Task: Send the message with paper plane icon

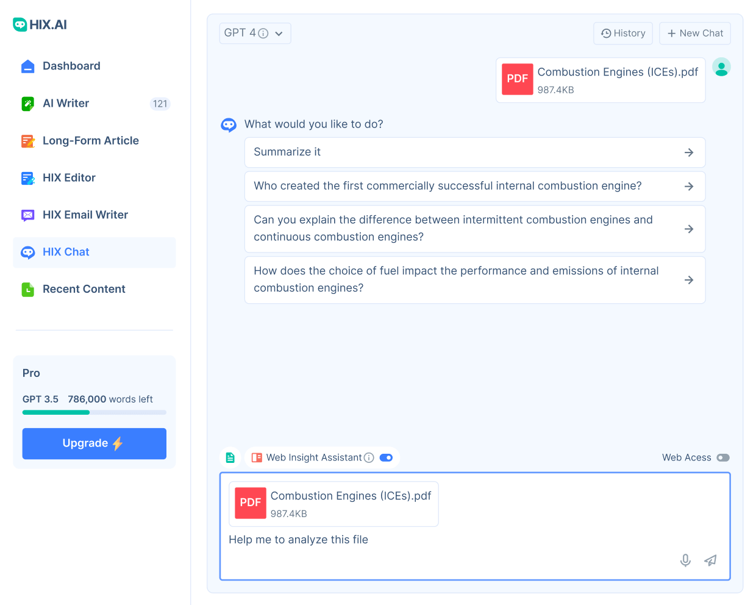Action: point(710,560)
